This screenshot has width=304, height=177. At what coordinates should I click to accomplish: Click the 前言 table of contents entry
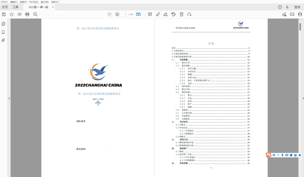coord(211,48)
